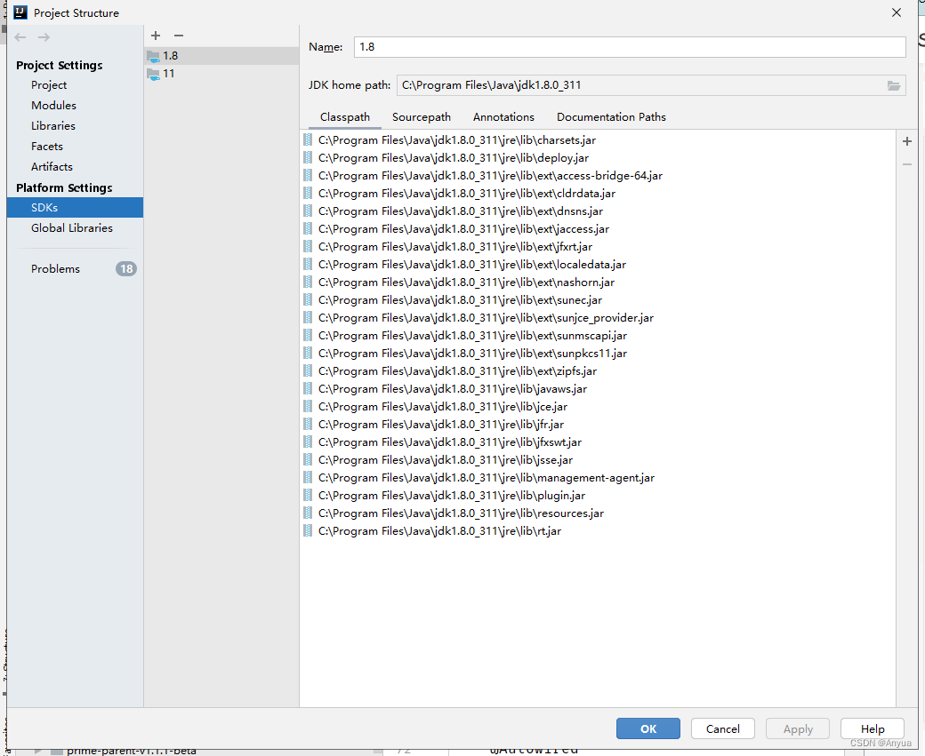This screenshot has height=756, width=925.
Task: Click the back navigation arrow
Action: [x=20, y=36]
